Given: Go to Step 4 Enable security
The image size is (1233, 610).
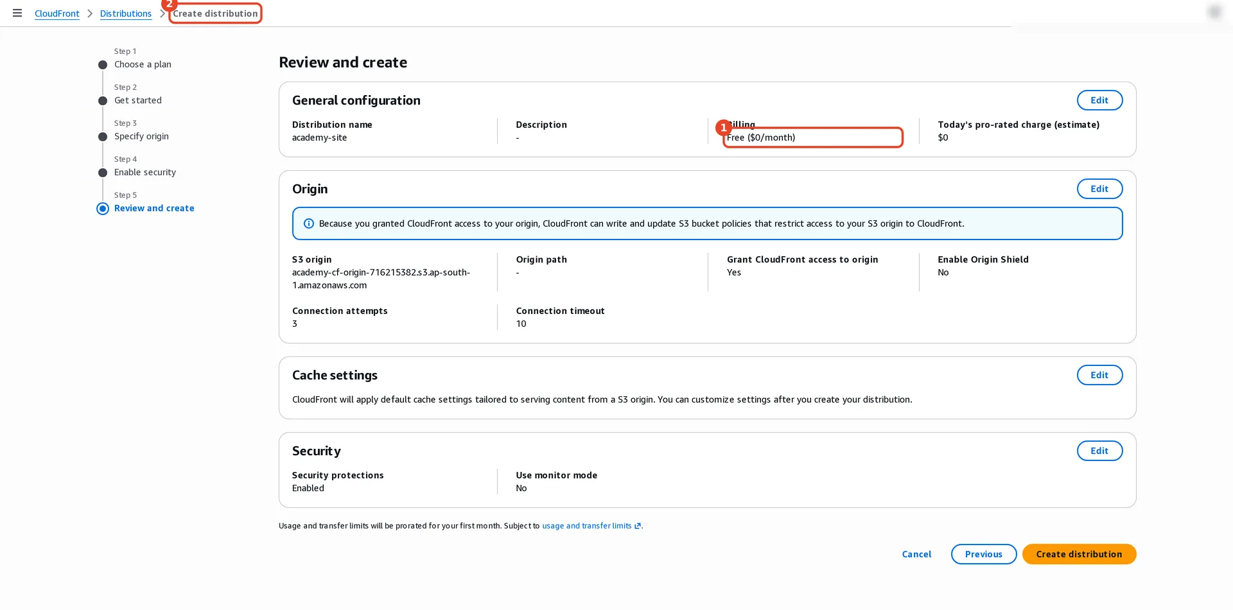Looking at the screenshot, I should coord(145,172).
